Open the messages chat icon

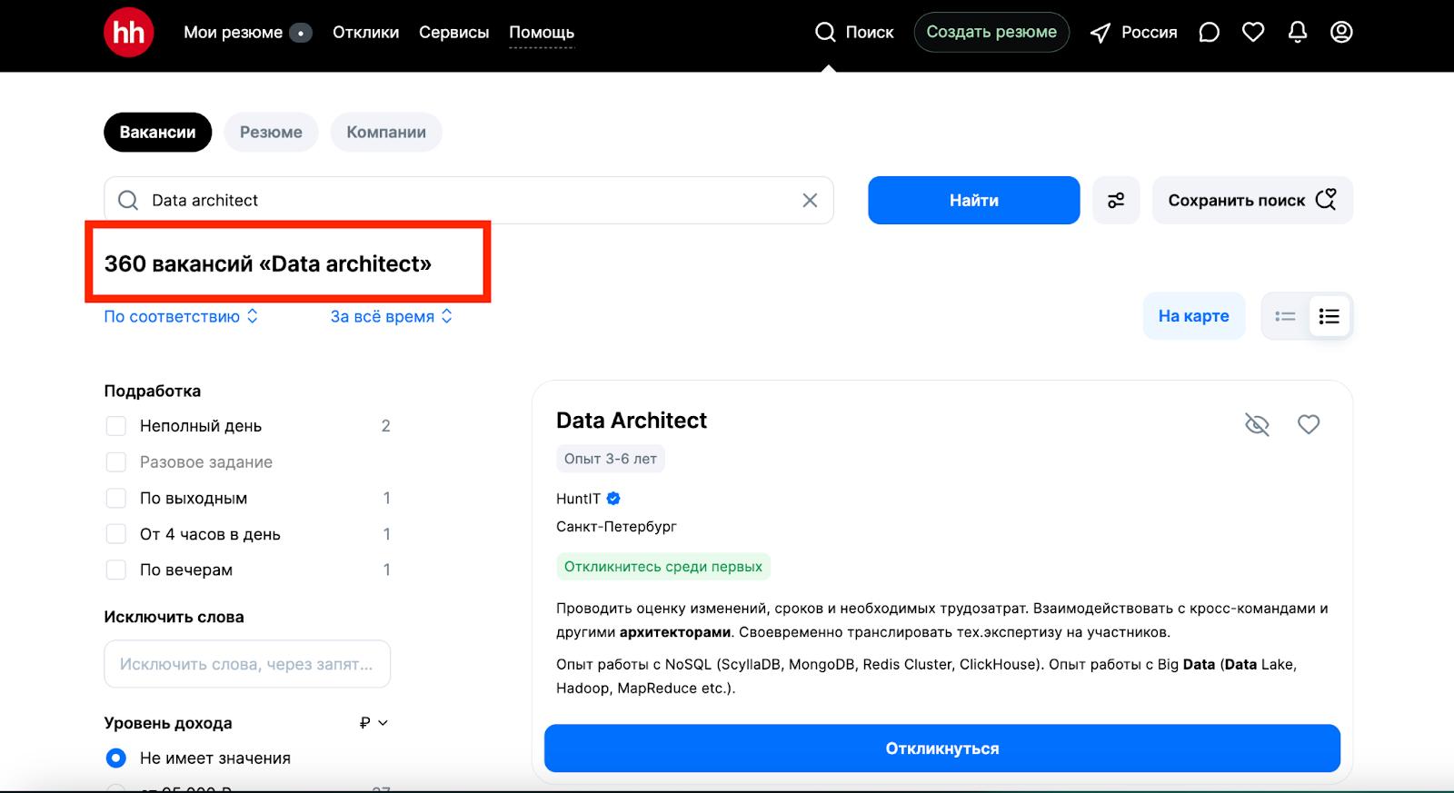pos(1209,33)
